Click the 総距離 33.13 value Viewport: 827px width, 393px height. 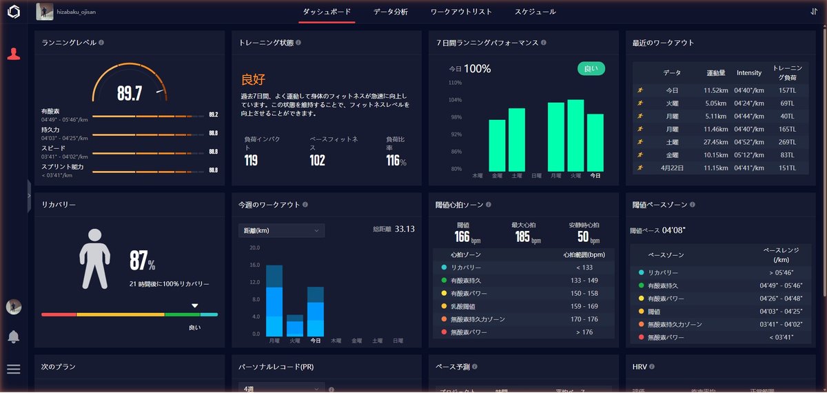[405, 229]
